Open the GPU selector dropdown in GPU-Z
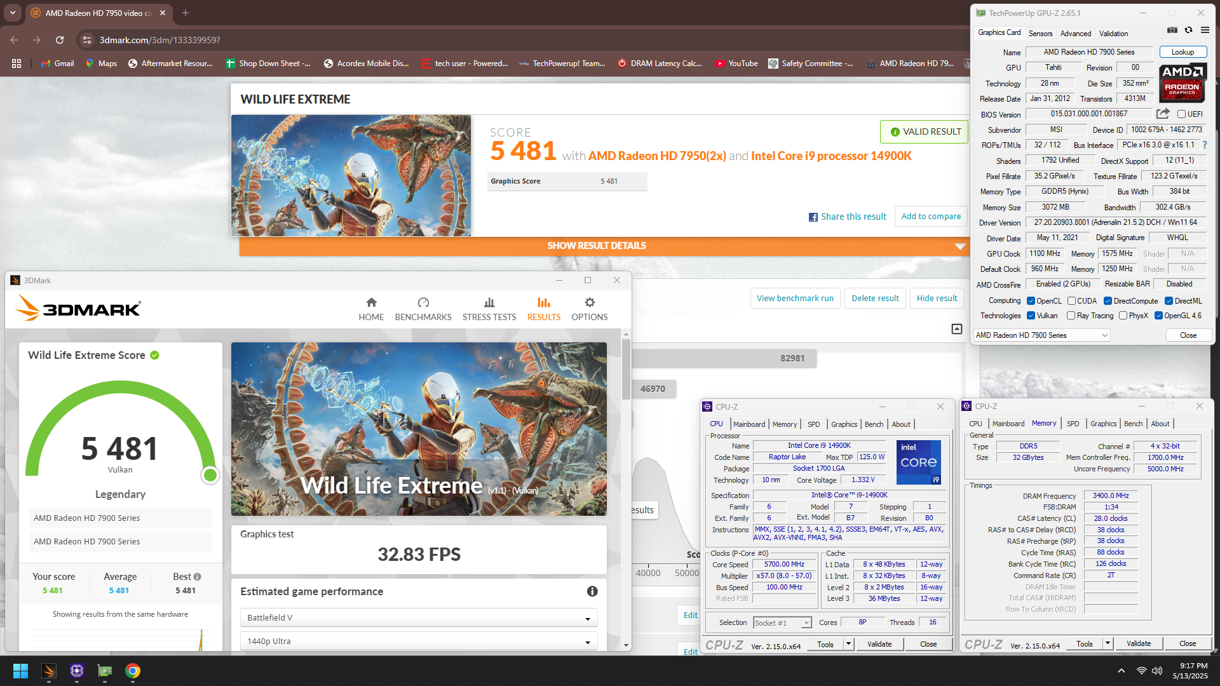The width and height of the screenshot is (1220, 686). pyautogui.click(x=1042, y=335)
